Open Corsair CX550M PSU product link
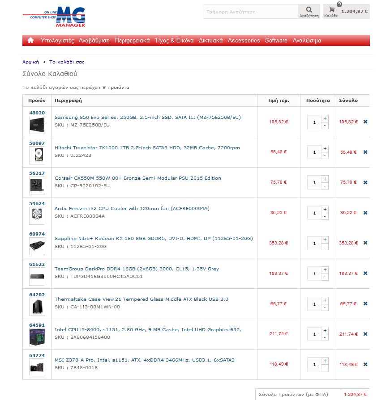This screenshot has width=390, height=400. (x=138, y=178)
